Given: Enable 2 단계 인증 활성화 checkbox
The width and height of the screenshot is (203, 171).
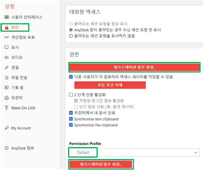Looking at the screenshot, I should [71, 95].
